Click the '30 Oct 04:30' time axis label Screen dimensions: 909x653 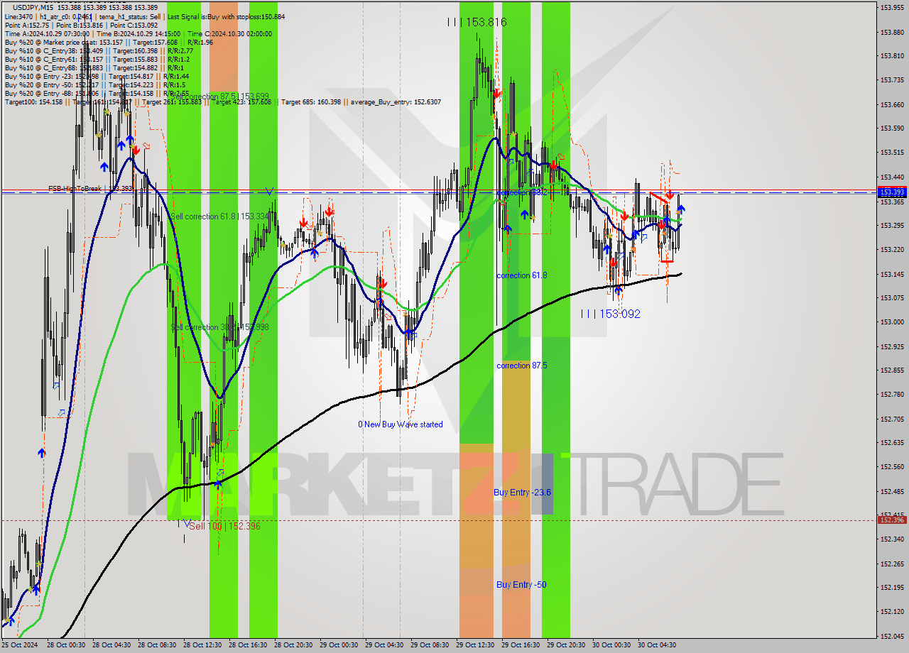point(656,645)
